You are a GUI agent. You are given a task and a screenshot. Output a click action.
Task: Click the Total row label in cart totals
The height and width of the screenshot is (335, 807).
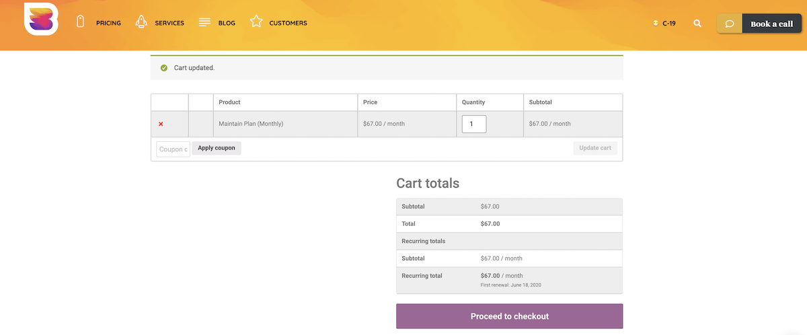pos(408,223)
